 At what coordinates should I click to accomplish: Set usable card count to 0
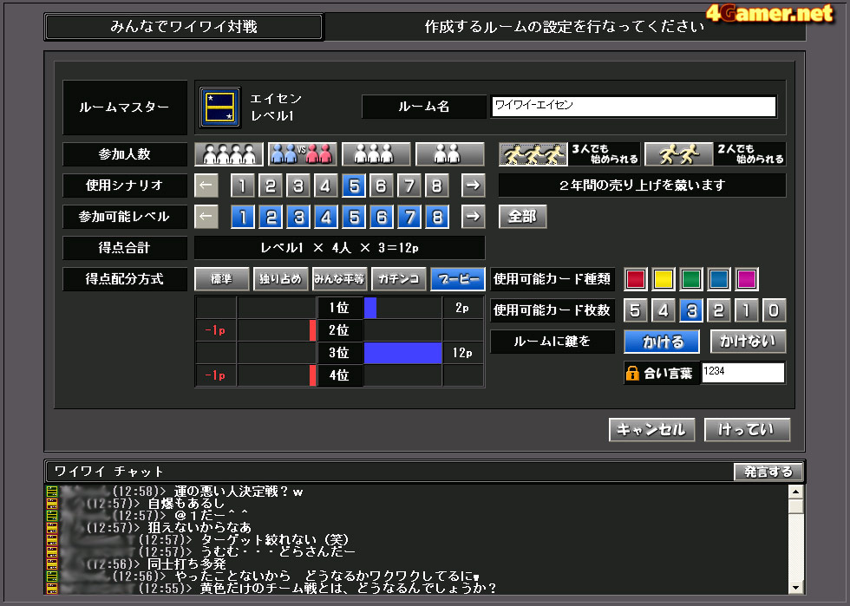774,310
